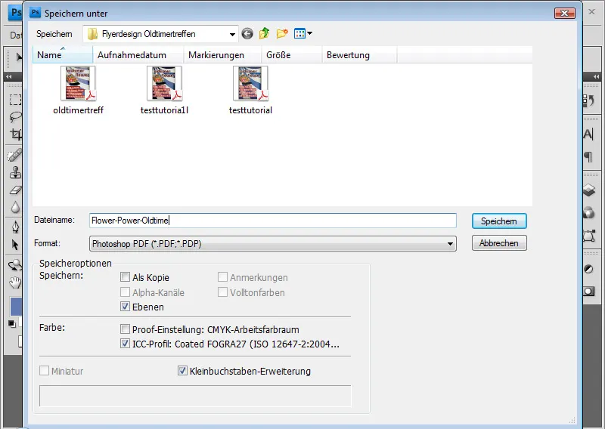Screen dimensions: 605x429
Task: Select the testtutorial PDF file
Action: click(x=250, y=91)
